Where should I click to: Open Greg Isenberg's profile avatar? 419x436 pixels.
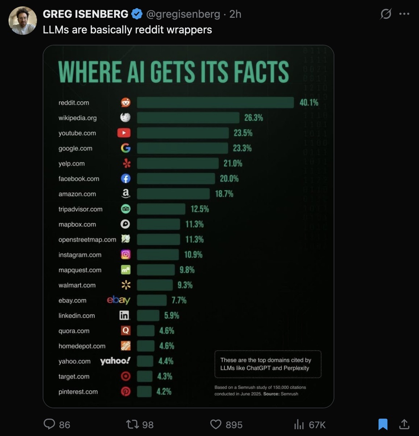[23, 20]
